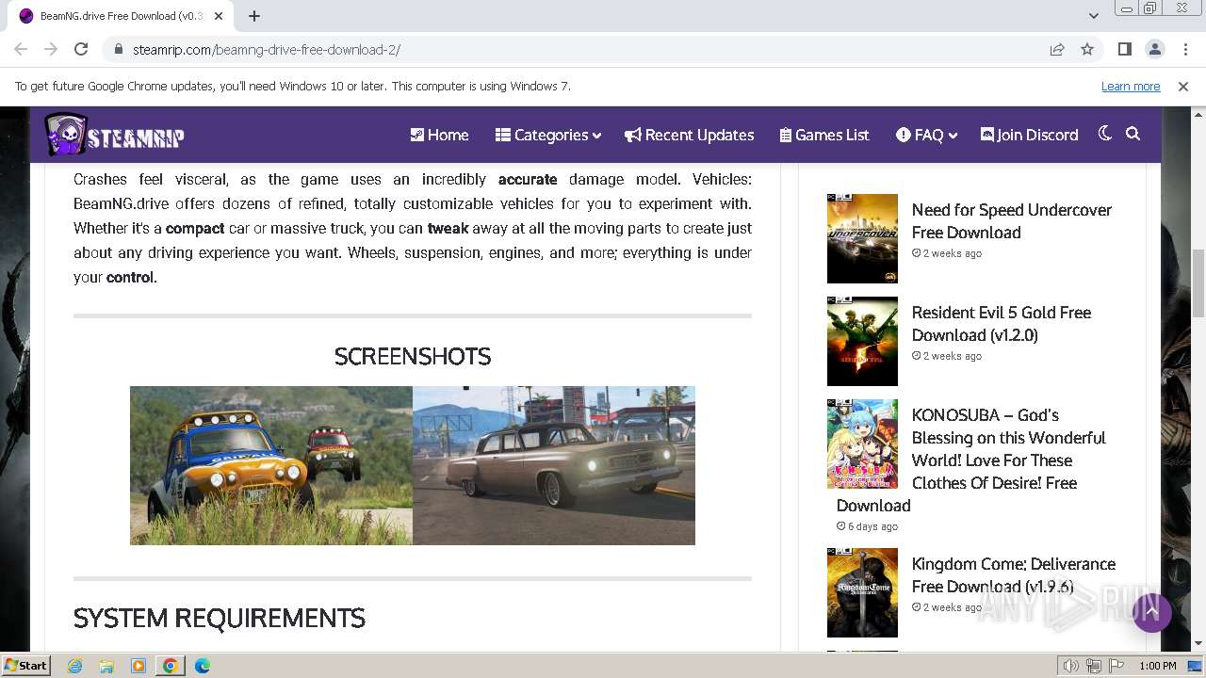Open Chrome three-dot menu
The height and width of the screenshot is (678, 1206).
pos(1184,49)
